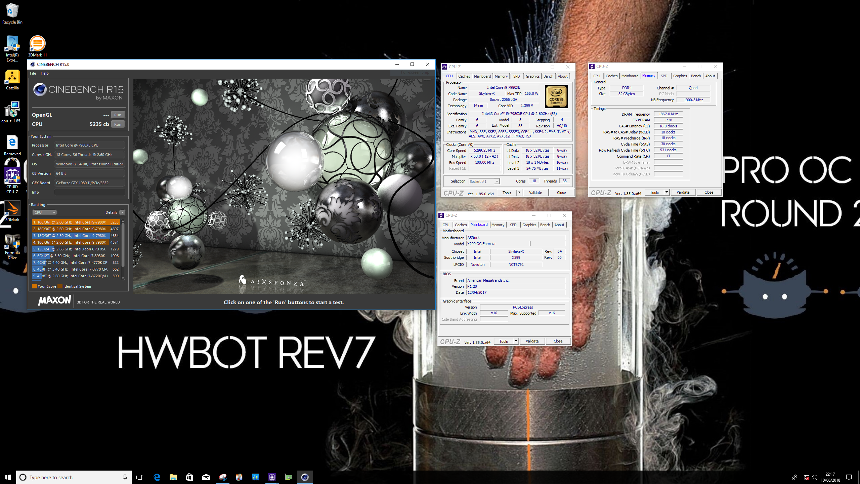Launch 3DMark 11 desktop icon
Screen dimensions: 860x484
[x=37, y=46]
